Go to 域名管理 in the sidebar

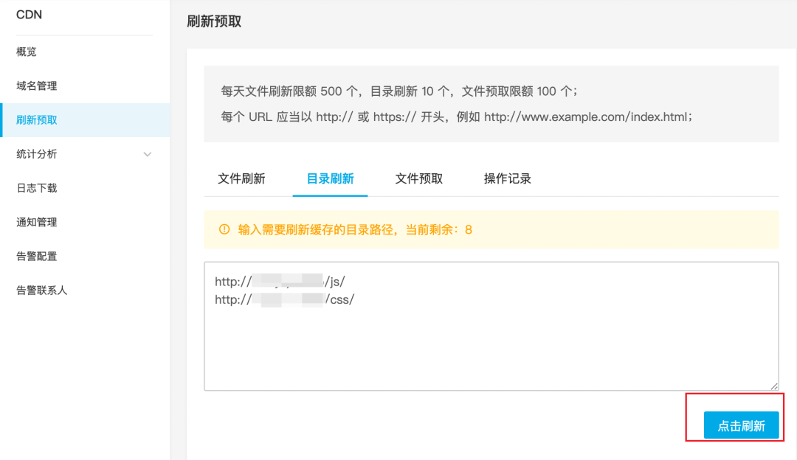pyautogui.click(x=37, y=86)
